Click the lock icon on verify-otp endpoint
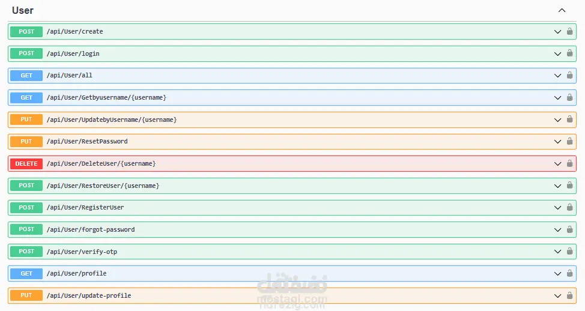 pos(570,251)
